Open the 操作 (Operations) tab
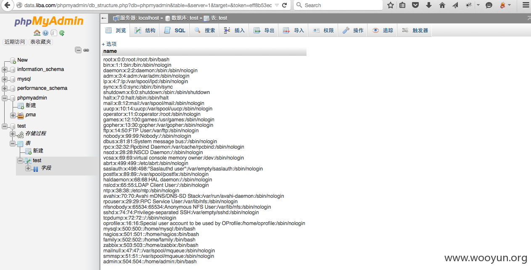 click(353, 31)
